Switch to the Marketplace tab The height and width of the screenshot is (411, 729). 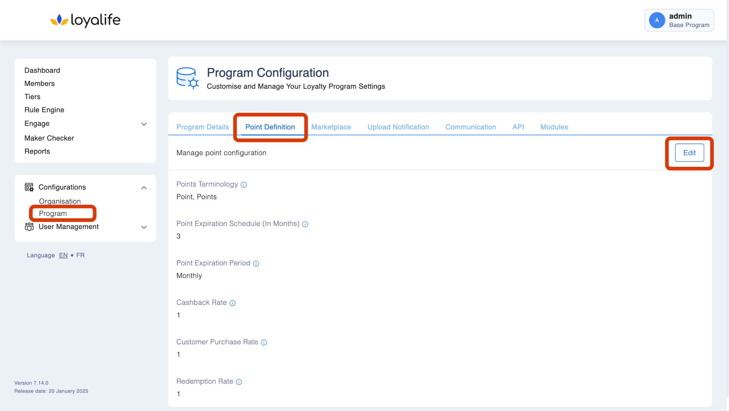pyautogui.click(x=331, y=127)
